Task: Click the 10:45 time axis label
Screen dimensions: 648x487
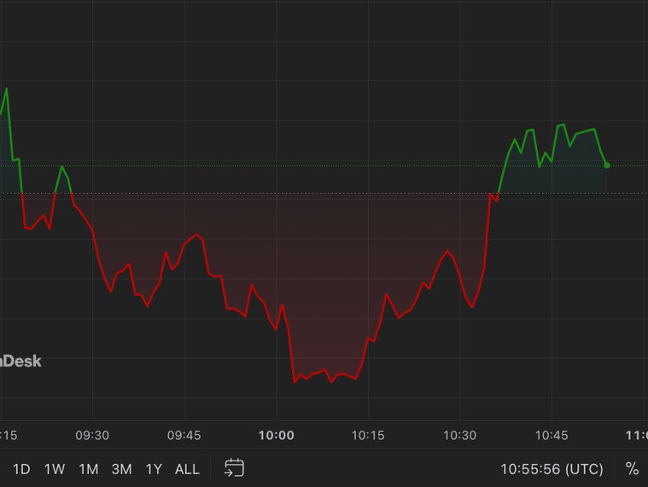Action: (552, 435)
